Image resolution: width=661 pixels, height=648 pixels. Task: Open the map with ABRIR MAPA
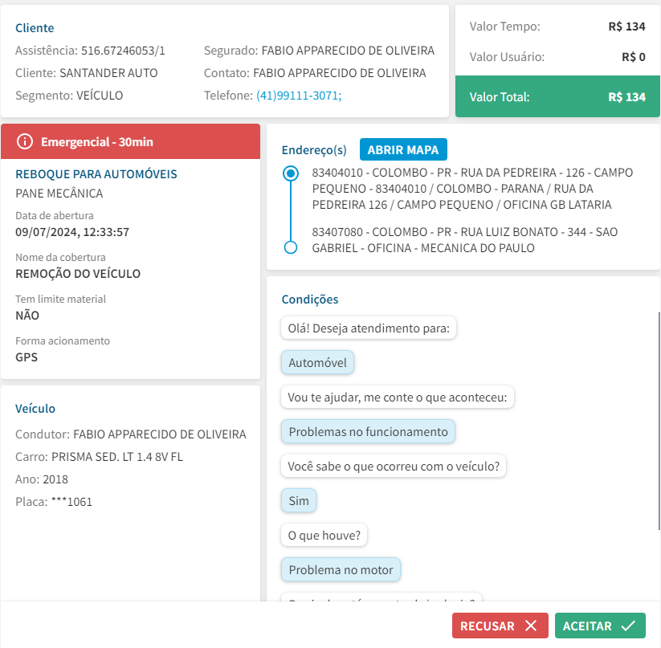[403, 150]
